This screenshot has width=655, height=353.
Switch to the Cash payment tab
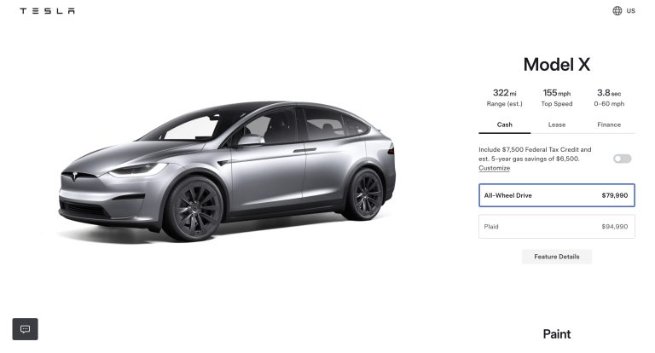pos(504,124)
